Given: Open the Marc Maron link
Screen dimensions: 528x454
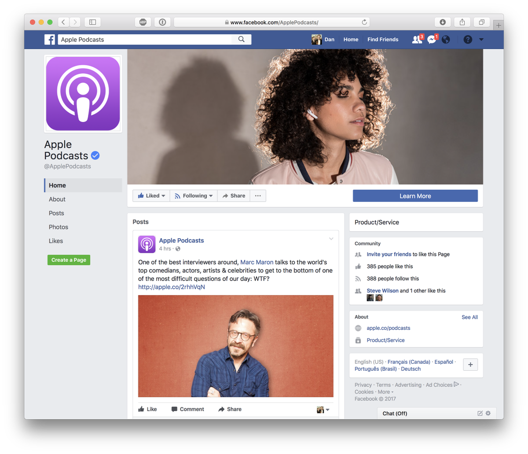Looking at the screenshot, I should click(x=257, y=262).
